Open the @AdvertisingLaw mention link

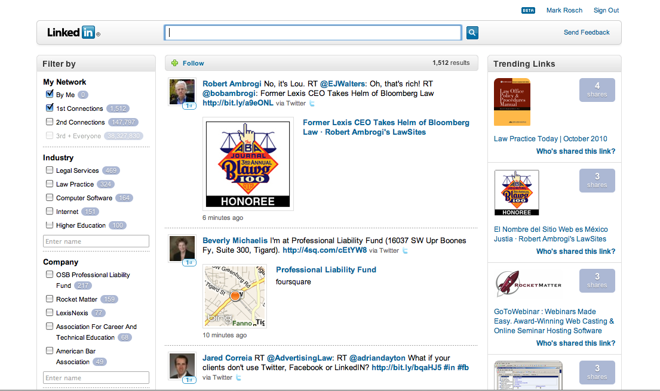300,358
